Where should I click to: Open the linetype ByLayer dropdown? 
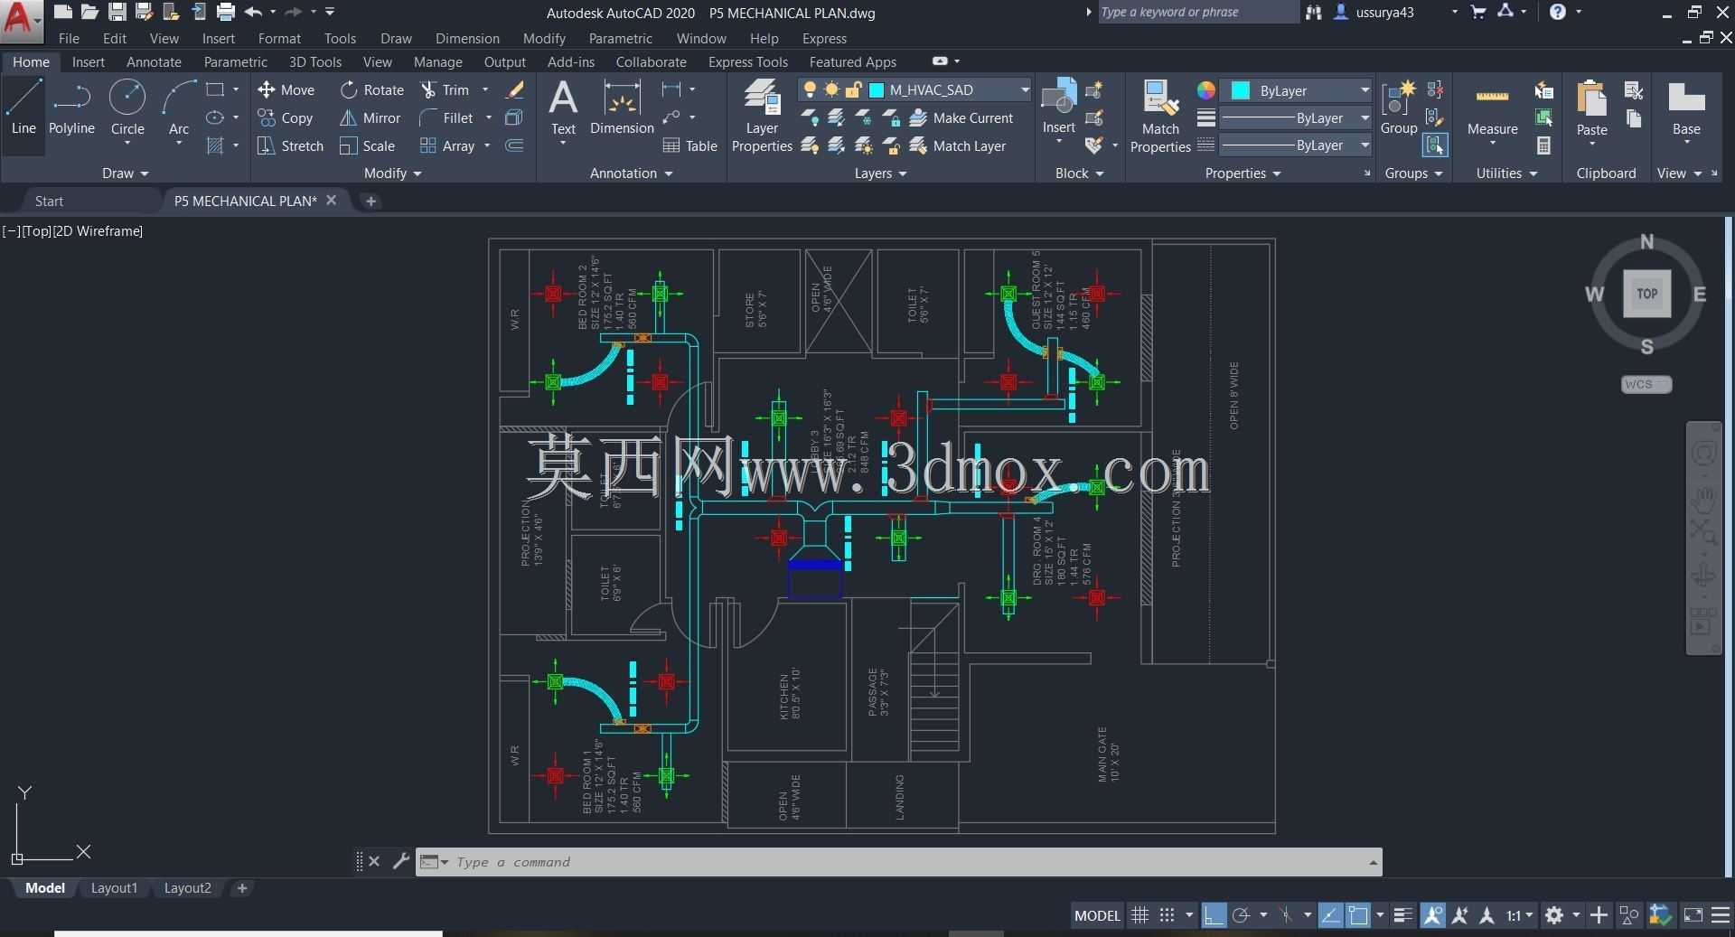tap(1365, 145)
